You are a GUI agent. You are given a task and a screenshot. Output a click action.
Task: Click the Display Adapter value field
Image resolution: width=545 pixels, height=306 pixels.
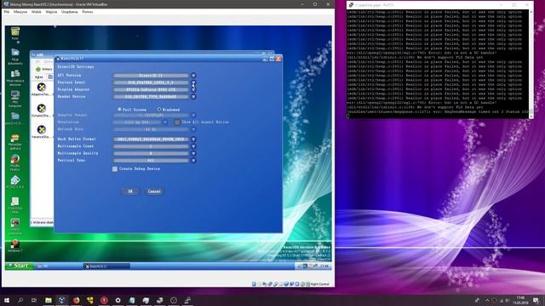click(151, 89)
